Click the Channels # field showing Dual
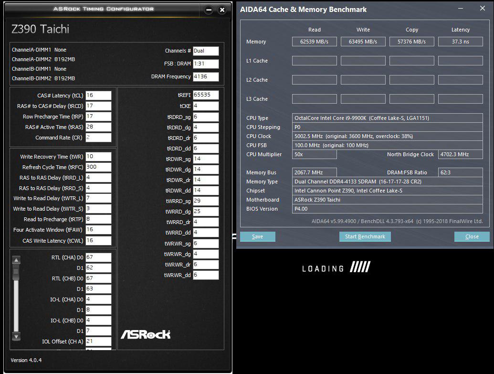The image size is (494, 374). tap(206, 51)
